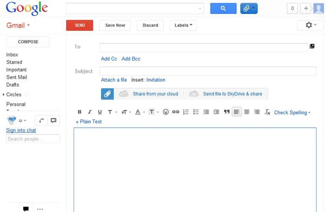
Task: Open the settings gear menu
Action: [x=310, y=25]
